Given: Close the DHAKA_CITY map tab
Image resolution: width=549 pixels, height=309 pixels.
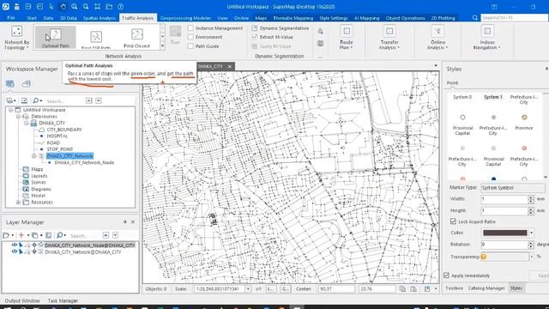Looking at the screenshot, I should tap(230, 66).
